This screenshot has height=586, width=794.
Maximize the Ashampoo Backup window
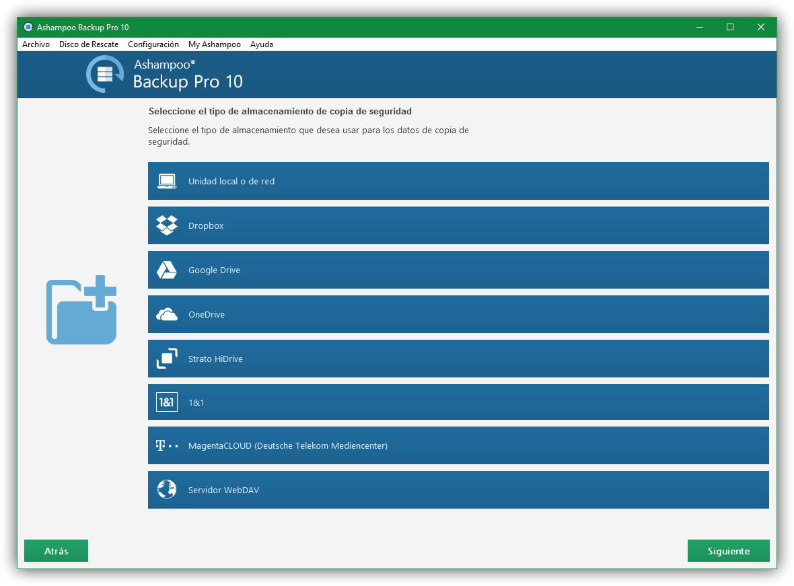point(730,27)
